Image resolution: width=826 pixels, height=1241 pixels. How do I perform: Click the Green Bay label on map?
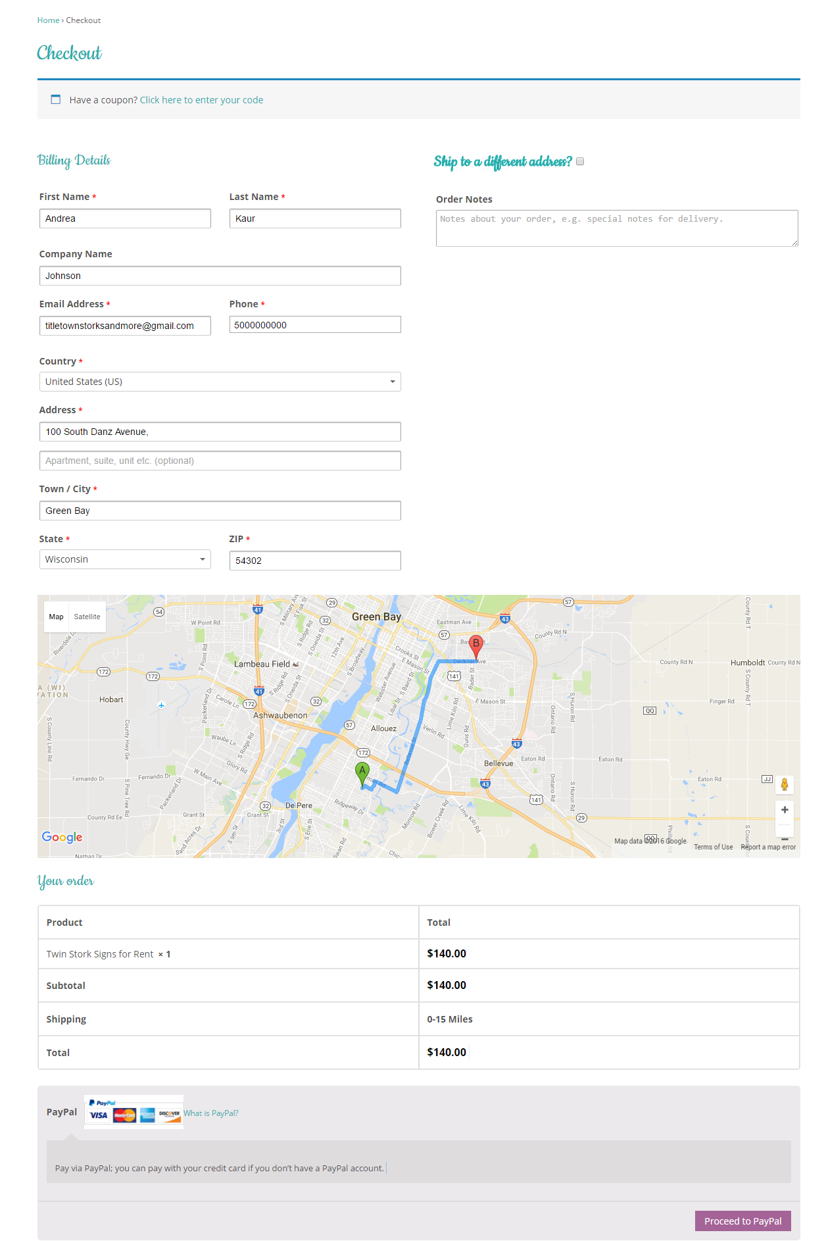click(x=376, y=617)
